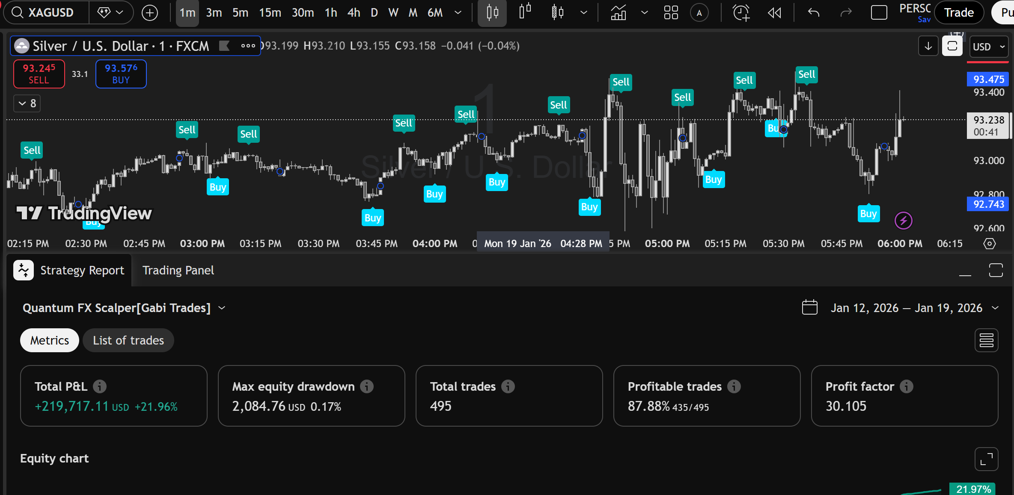
Task: Switch chart to 5m interval
Action: pos(241,13)
